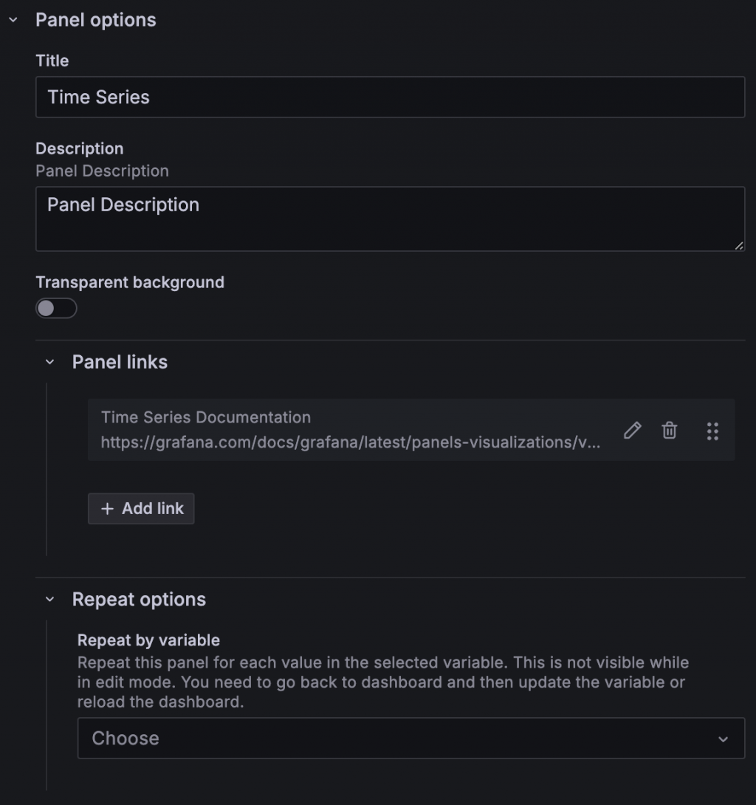Click the plus icon in Add link
Screen dimensions: 756x805
pos(107,509)
